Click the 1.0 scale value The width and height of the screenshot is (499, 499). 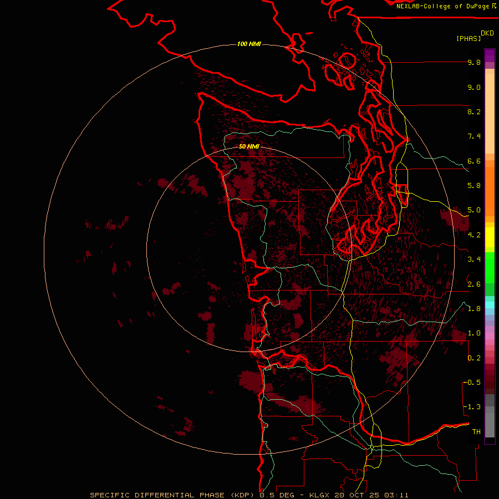pyautogui.click(x=474, y=333)
